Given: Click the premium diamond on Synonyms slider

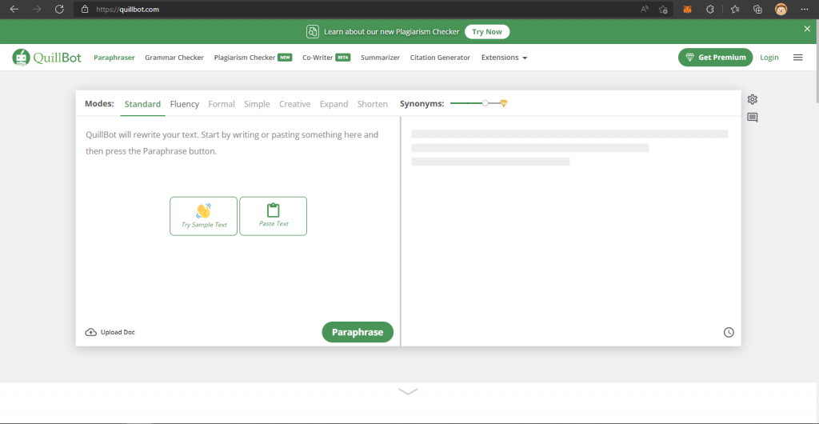Looking at the screenshot, I should 504,103.
